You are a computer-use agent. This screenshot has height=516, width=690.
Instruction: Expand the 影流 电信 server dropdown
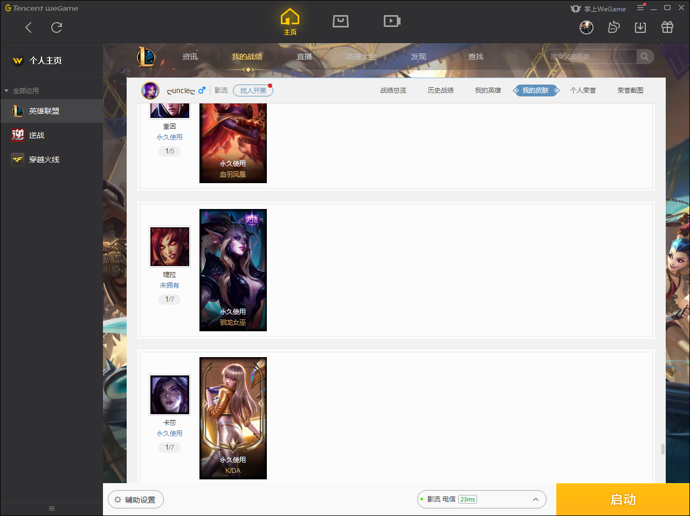(x=482, y=499)
